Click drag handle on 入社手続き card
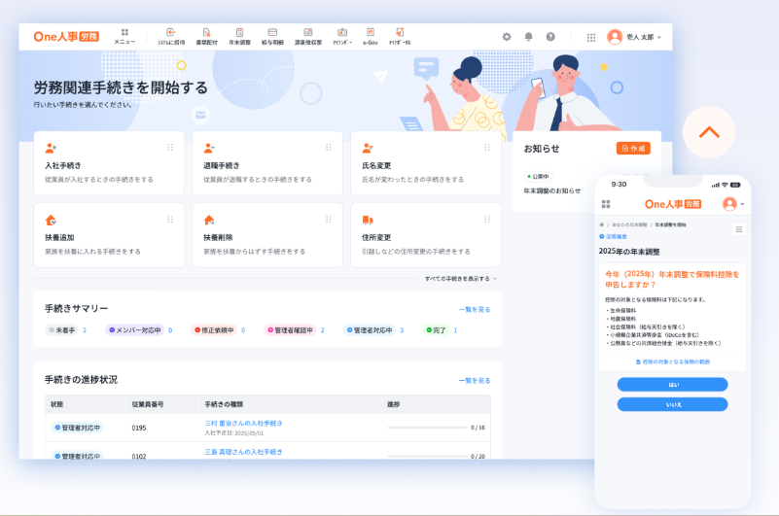Image resolution: width=779 pixels, height=516 pixels. (x=170, y=148)
